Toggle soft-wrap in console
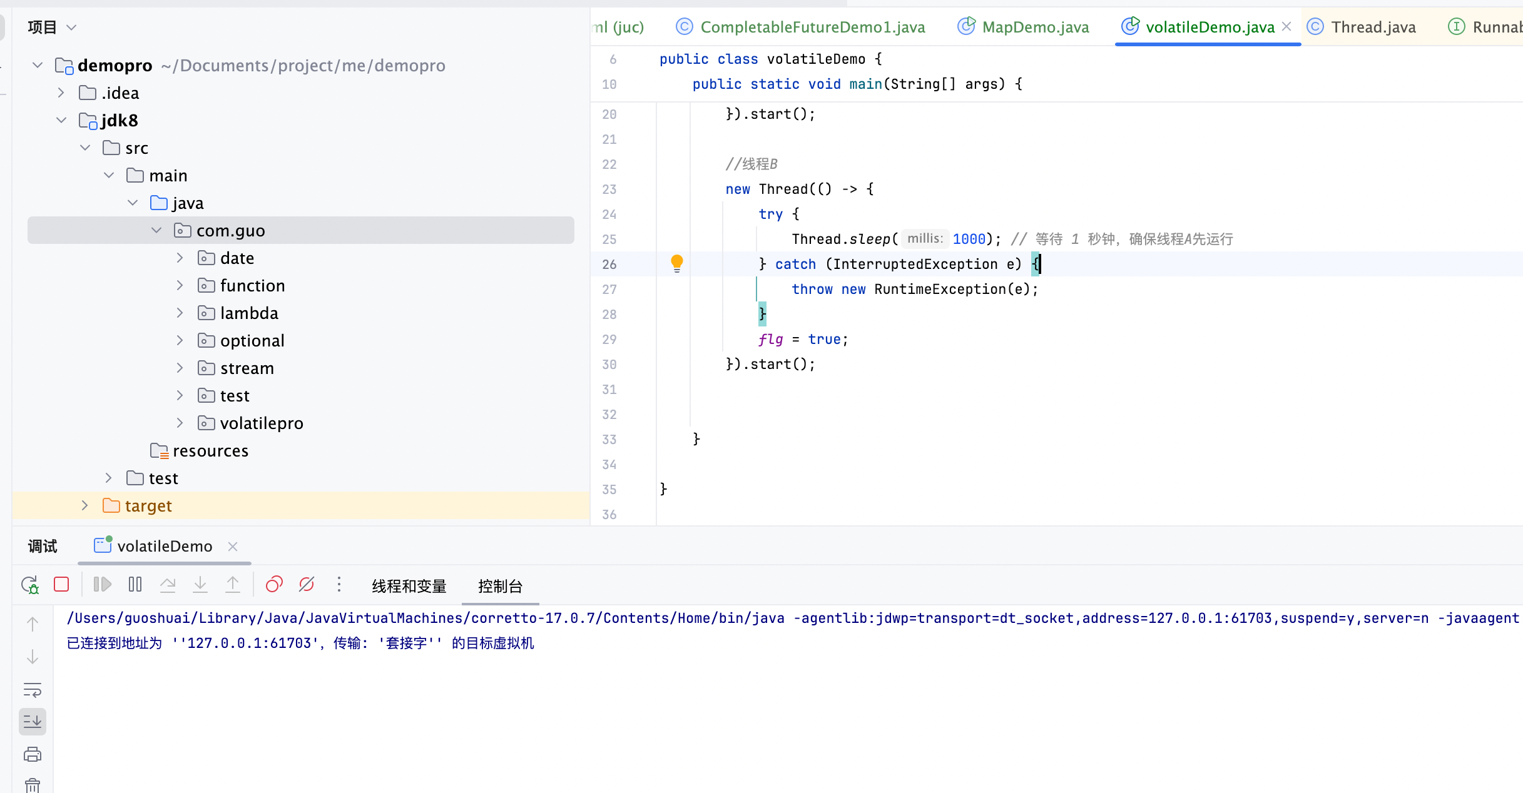 [33, 690]
